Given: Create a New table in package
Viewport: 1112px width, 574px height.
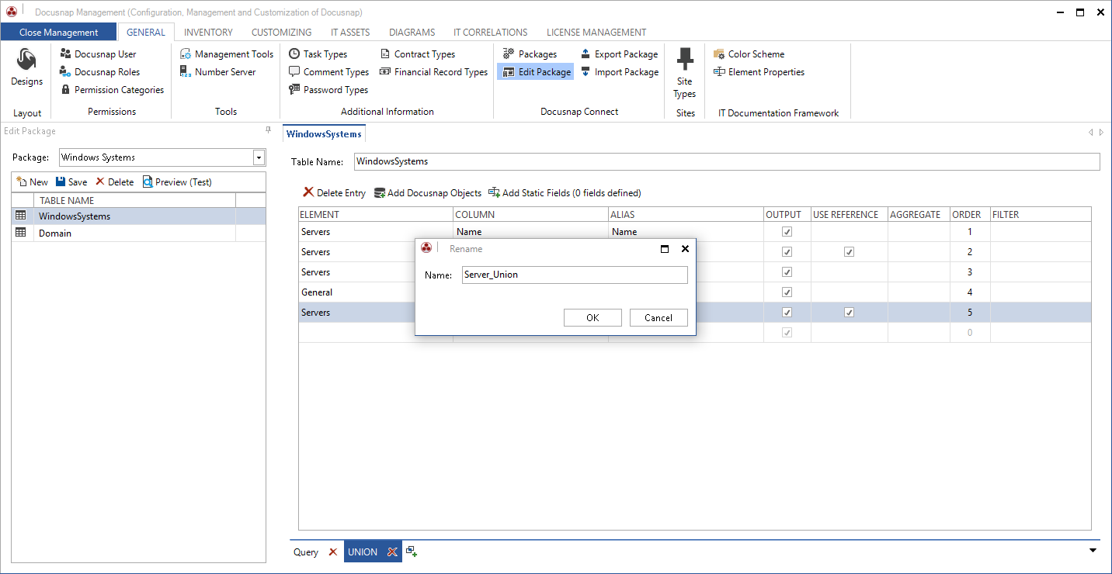Looking at the screenshot, I should pyautogui.click(x=32, y=182).
